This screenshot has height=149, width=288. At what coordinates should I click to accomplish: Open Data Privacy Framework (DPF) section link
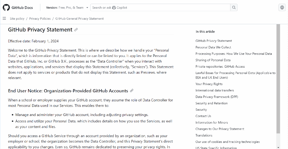point(217,97)
